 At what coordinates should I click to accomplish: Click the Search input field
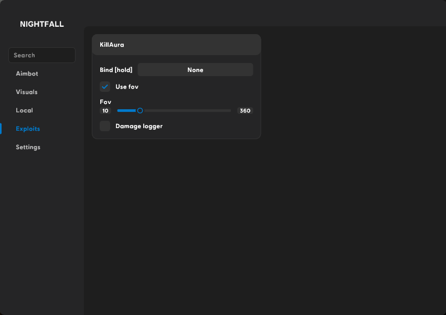coord(42,55)
